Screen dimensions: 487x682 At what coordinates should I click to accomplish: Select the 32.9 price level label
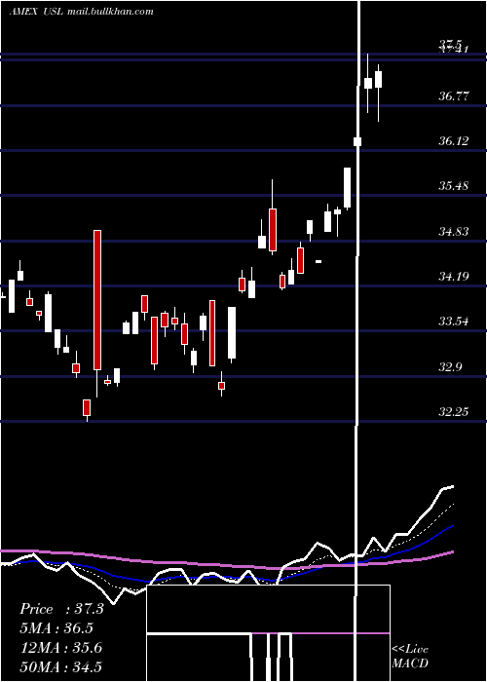pos(450,366)
